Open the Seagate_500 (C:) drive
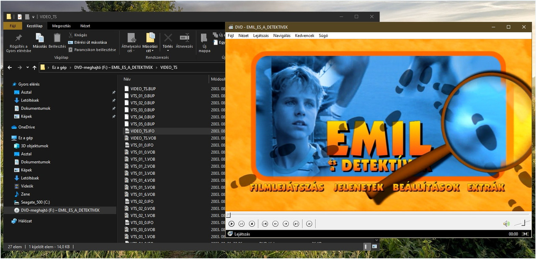The height and width of the screenshot is (259, 536). tap(35, 202)
